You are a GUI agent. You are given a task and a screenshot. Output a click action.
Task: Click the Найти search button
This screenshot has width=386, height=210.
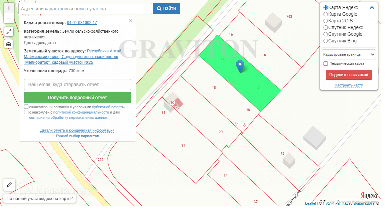166,8
